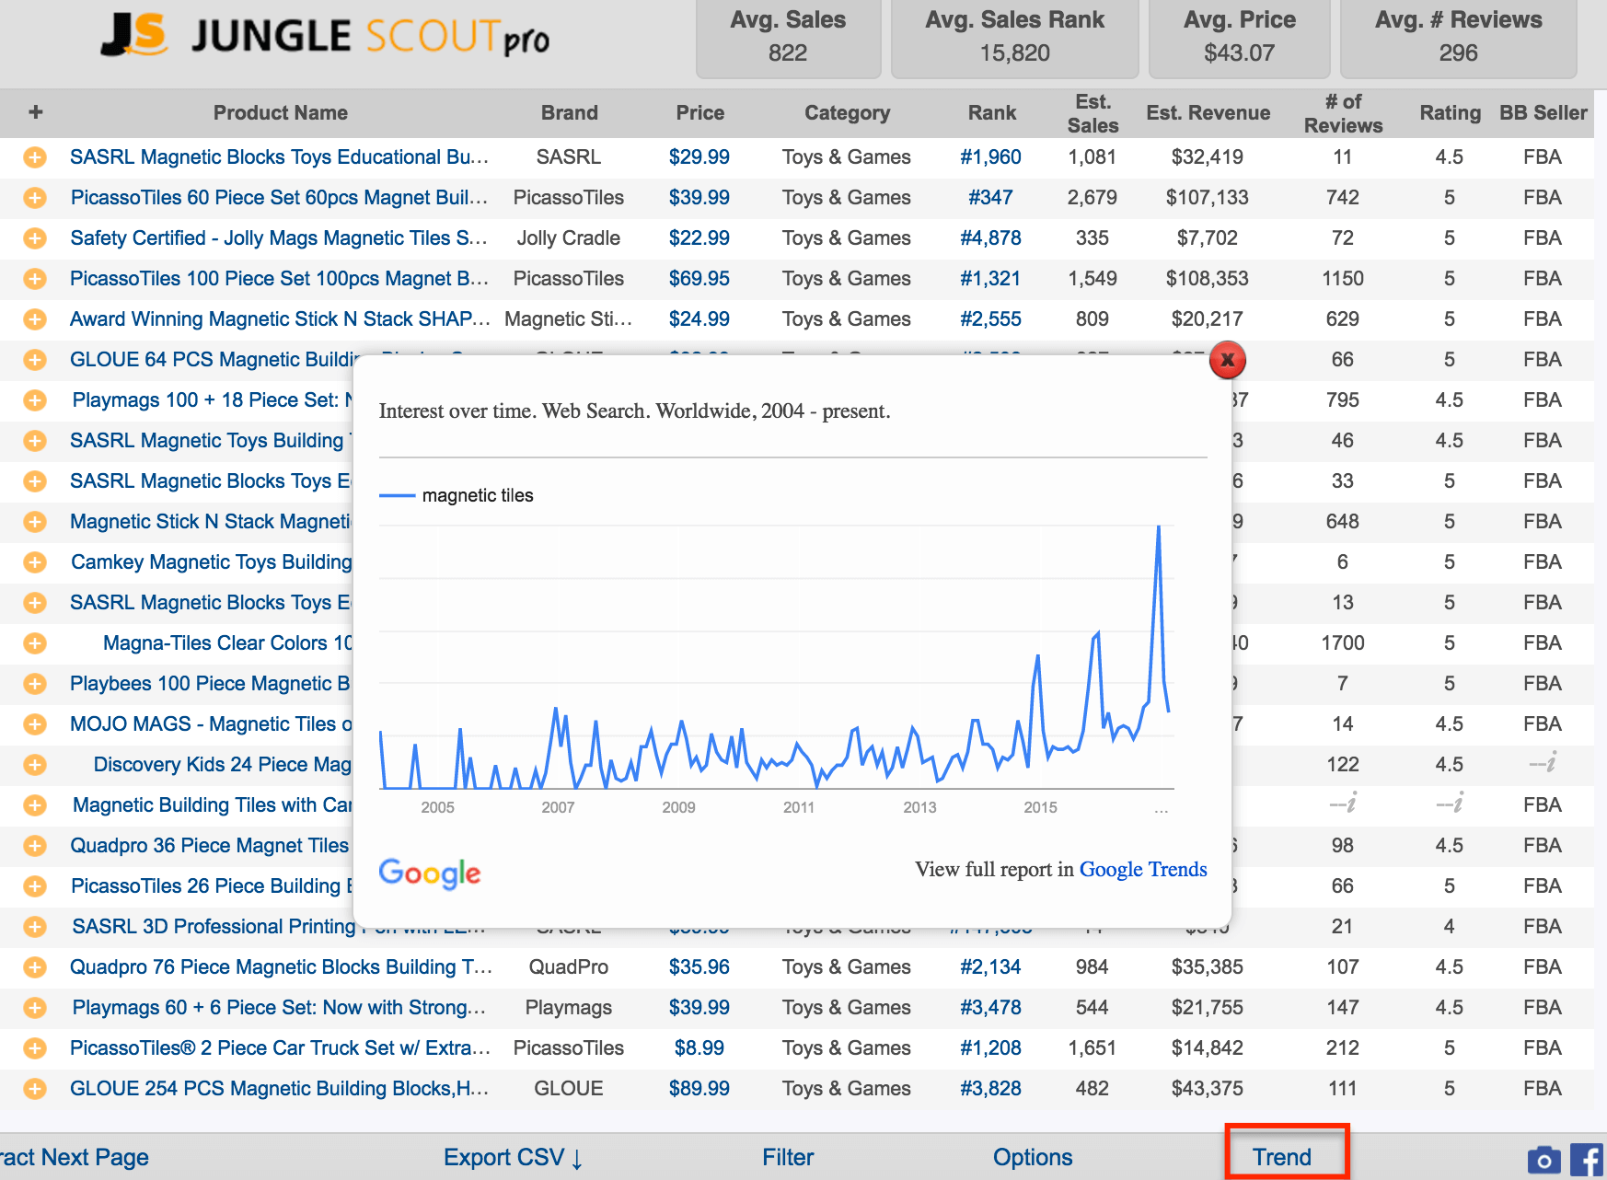The image size is (1607, 1180).
Task: Expand the SASRL $29.99 product row
Action: coord(35,157)
